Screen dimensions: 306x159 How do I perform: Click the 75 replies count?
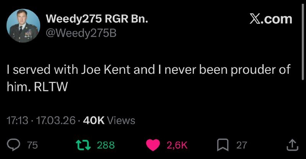(33, 145)
